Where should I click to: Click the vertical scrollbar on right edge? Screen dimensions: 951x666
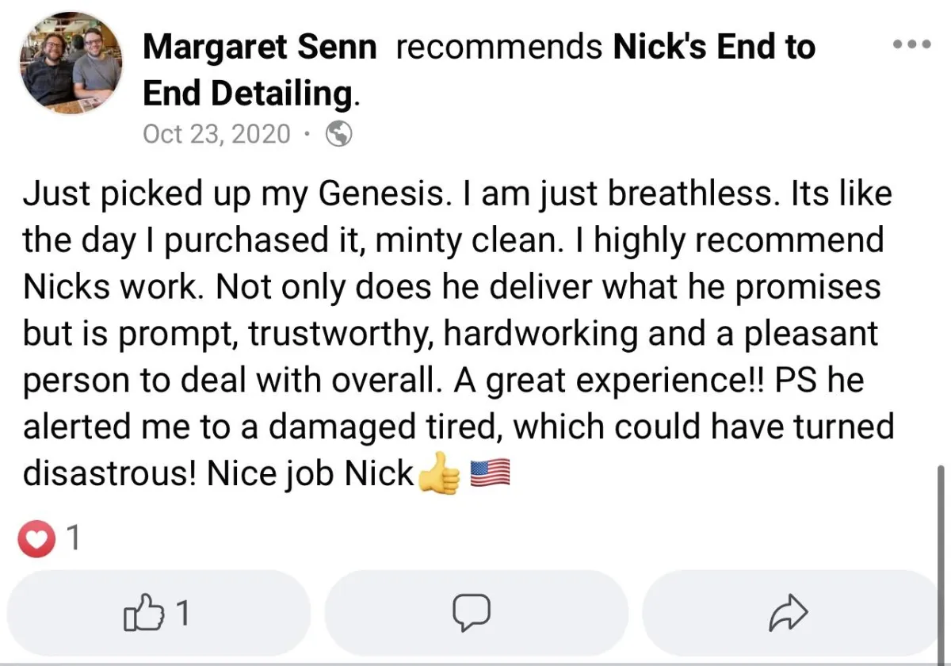[940, 563]
